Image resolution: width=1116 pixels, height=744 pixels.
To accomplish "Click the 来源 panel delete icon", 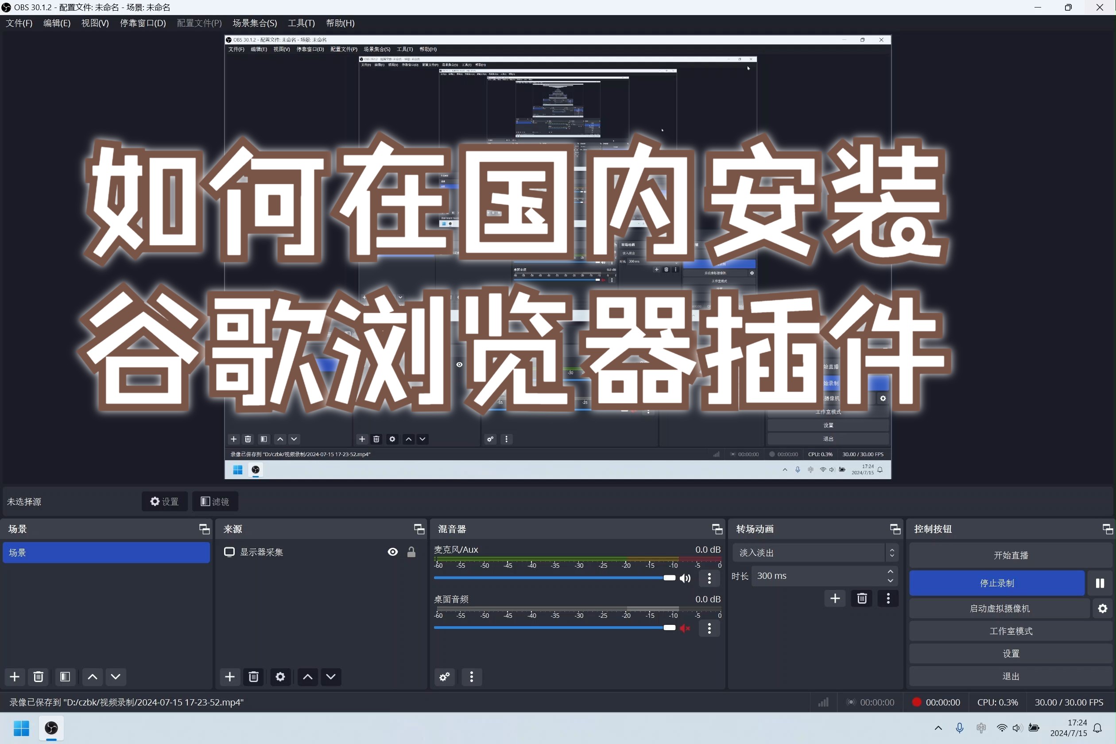I will pyautogui.click(x=255, y=677).
